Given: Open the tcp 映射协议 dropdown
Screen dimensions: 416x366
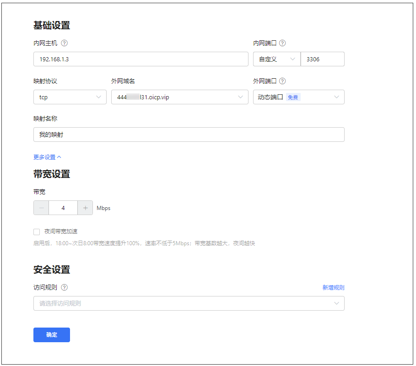Looking at the screenshot, I should [x=70, y=97].
